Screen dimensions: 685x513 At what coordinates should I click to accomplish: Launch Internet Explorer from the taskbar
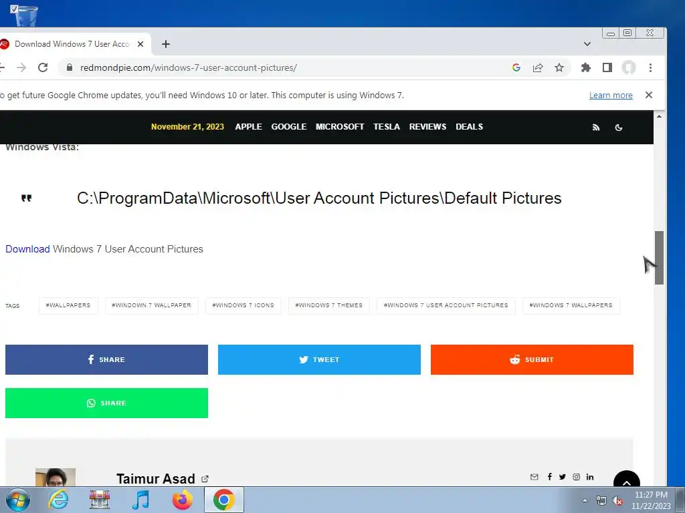point(58,500)
